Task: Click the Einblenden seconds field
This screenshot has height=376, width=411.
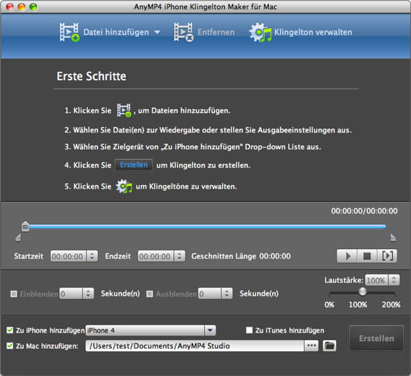Action: pos(71,294)
